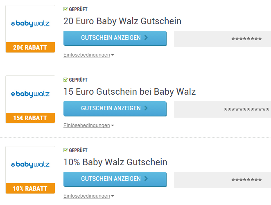Screen dimensions: 271x205
Task: Click the orange 20€ RABATT badge
Action: (30, 47)
